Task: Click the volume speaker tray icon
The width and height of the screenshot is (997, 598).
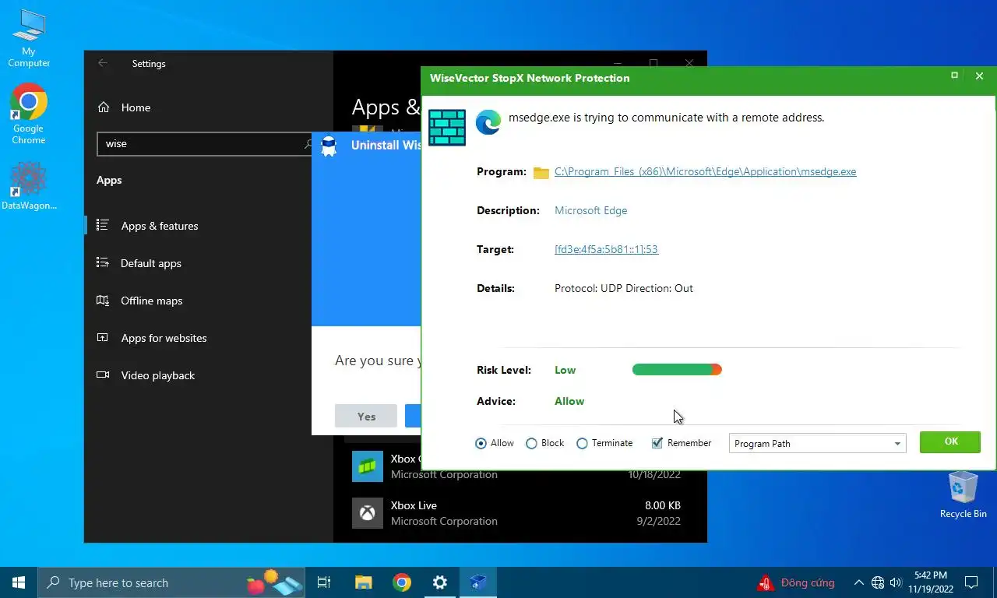Action: (x=895, y=582)
